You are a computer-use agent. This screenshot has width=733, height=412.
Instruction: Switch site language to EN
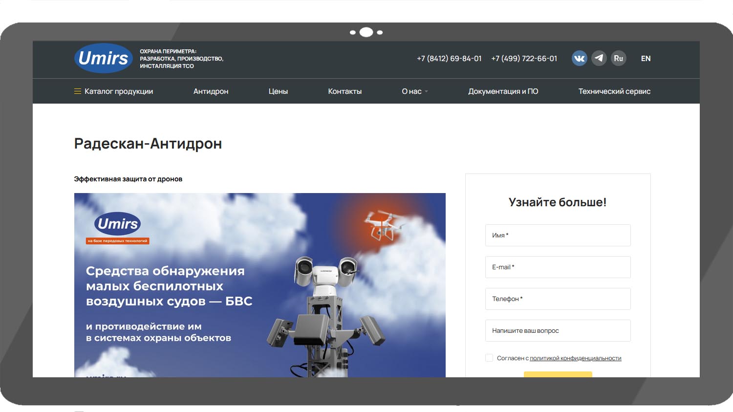point(646,59)
